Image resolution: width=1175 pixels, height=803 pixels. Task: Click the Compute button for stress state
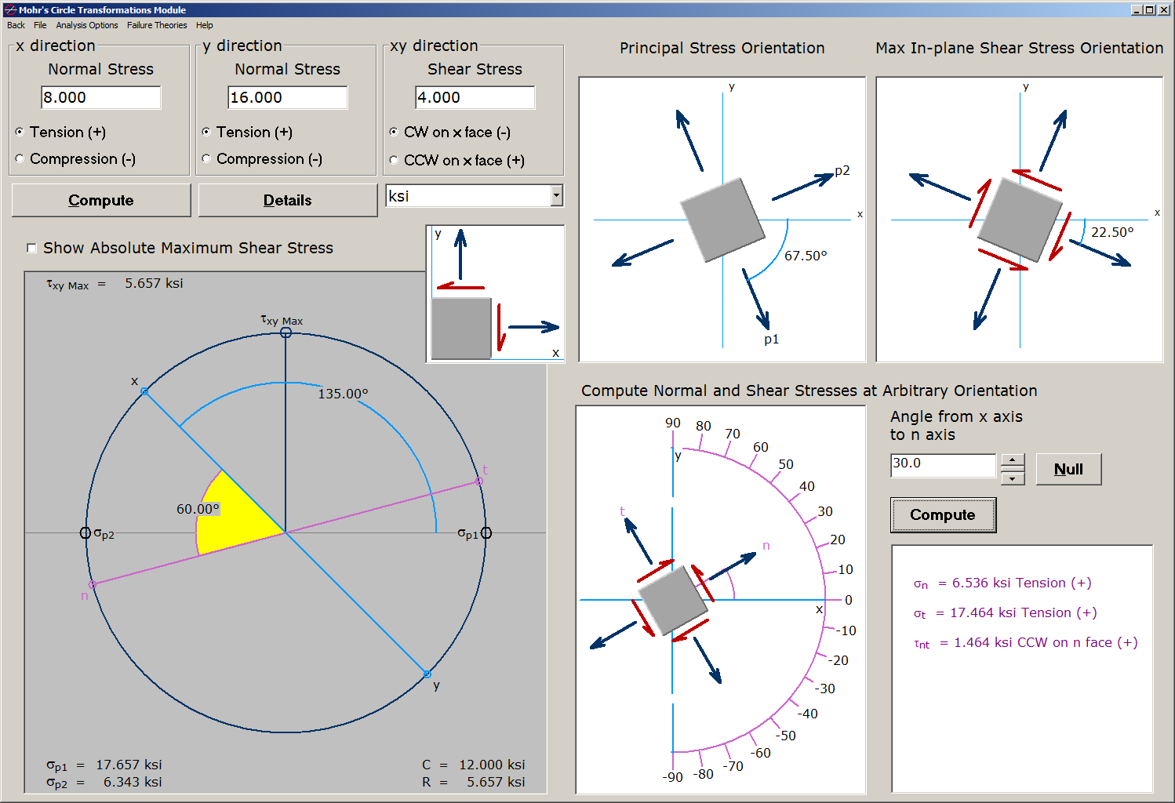click(100, 200)
